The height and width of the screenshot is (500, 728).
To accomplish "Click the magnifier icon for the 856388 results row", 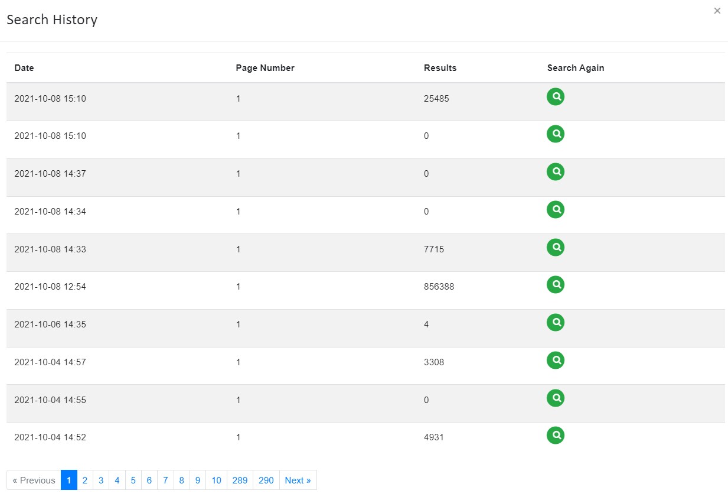I will tap(556, 285).
